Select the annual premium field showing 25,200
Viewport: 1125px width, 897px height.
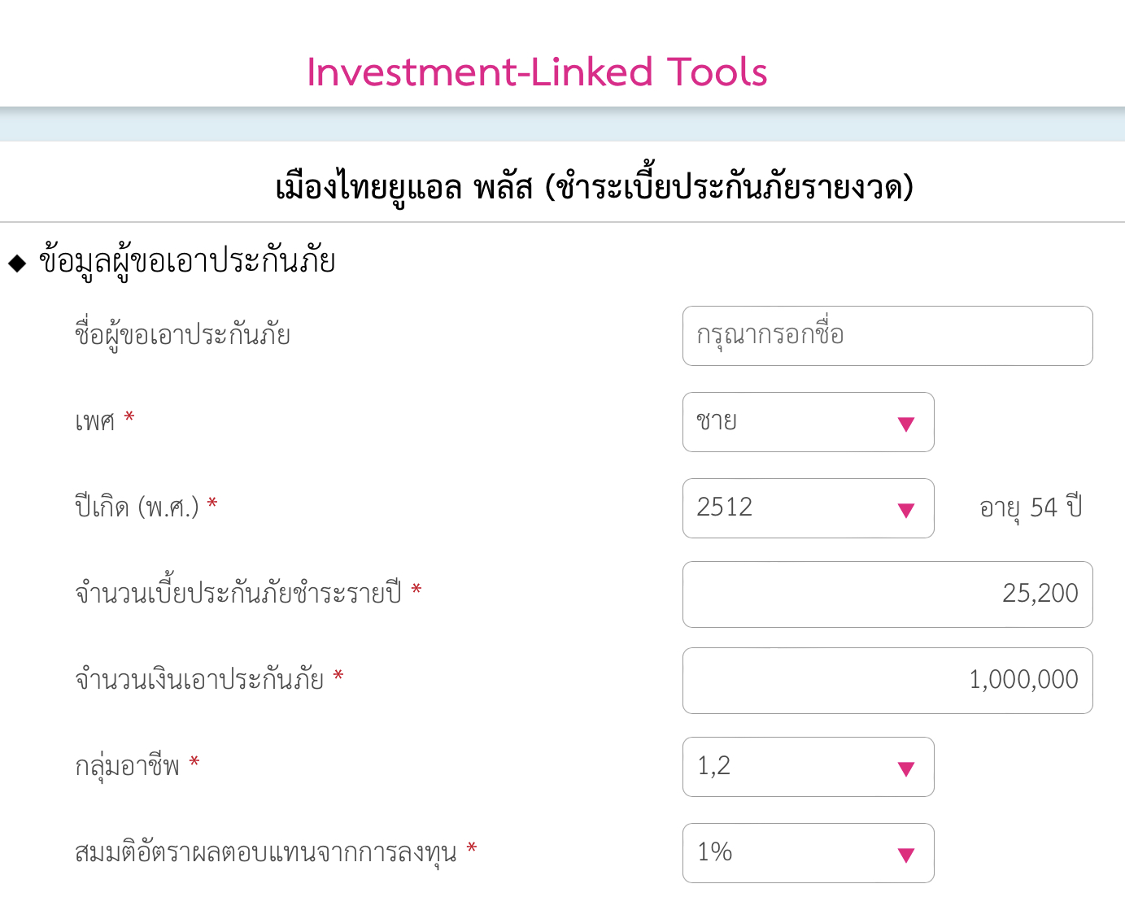coord(887,594)
